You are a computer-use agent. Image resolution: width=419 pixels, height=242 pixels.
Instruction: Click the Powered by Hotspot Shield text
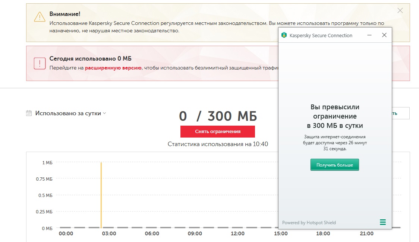point(309,223)
